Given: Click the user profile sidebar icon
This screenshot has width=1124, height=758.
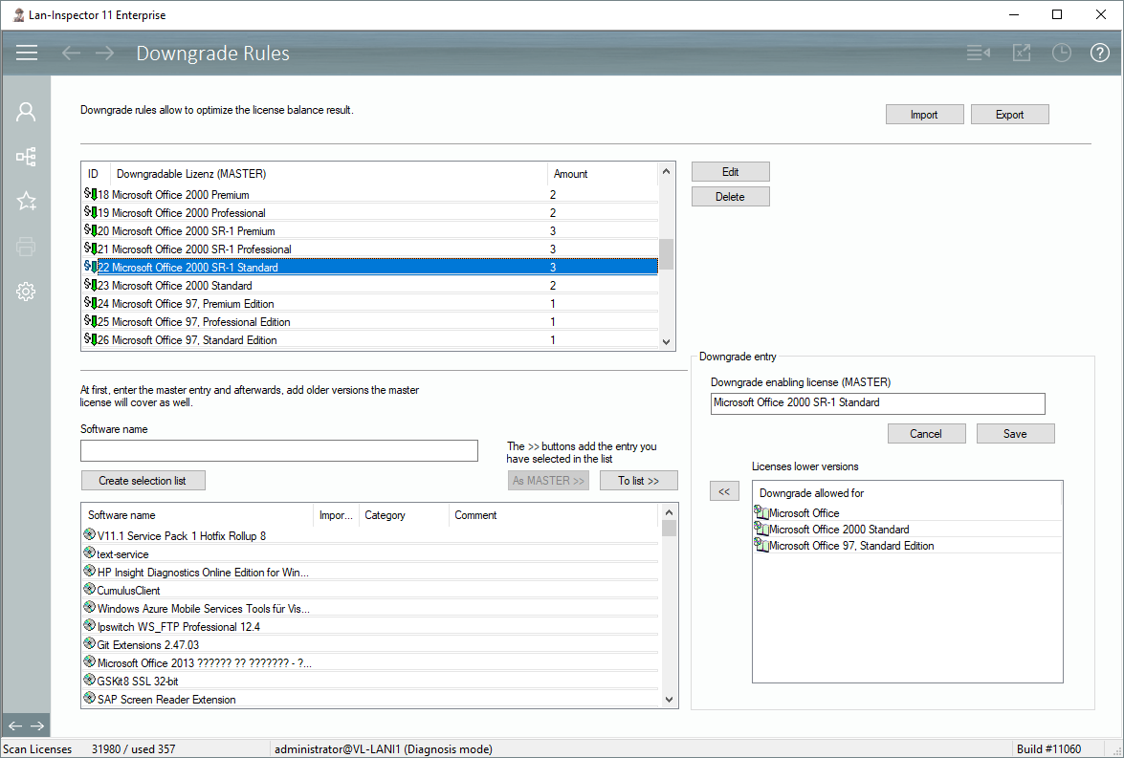Looking at the screenshot, I should click(26, 112).
